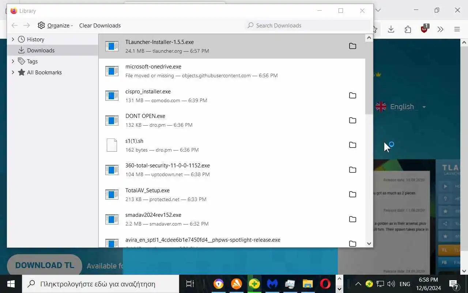Open Windows Start menu
This screenshot has height=293, width=468.
(x=11, y=284)
